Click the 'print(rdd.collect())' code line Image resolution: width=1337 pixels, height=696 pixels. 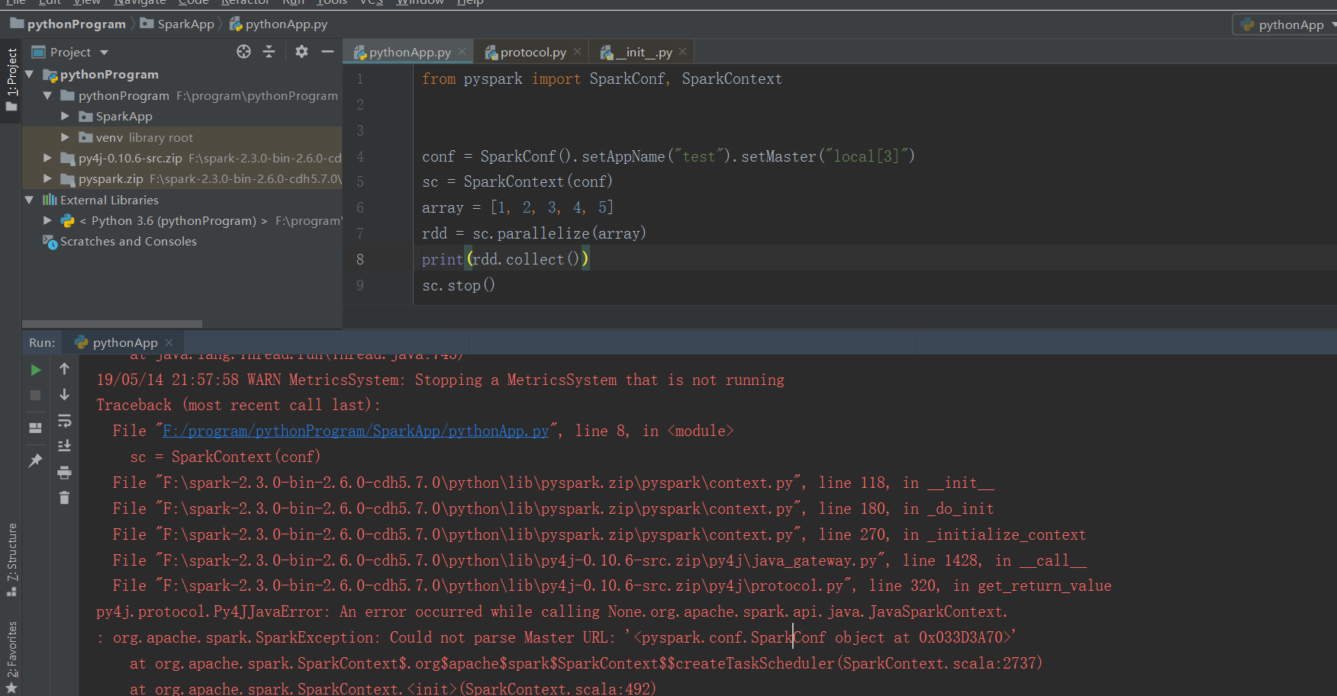coord(505,259)
